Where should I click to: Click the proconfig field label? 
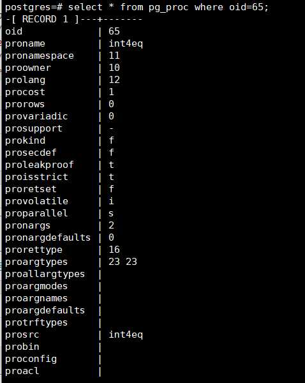click(31, 359)
